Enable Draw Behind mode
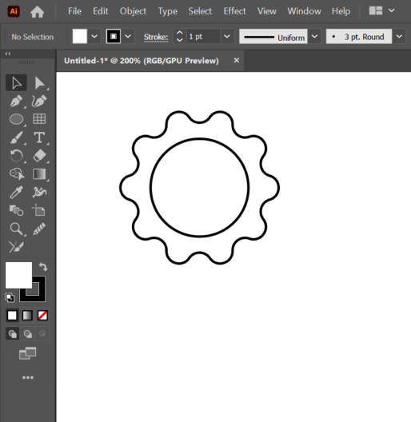Screen dimensions: 411x422 coord(28,334)
